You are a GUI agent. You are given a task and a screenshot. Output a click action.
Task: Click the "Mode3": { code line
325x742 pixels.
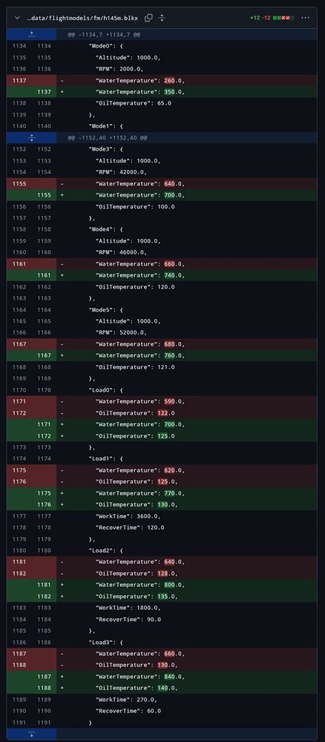coord(105,149)
